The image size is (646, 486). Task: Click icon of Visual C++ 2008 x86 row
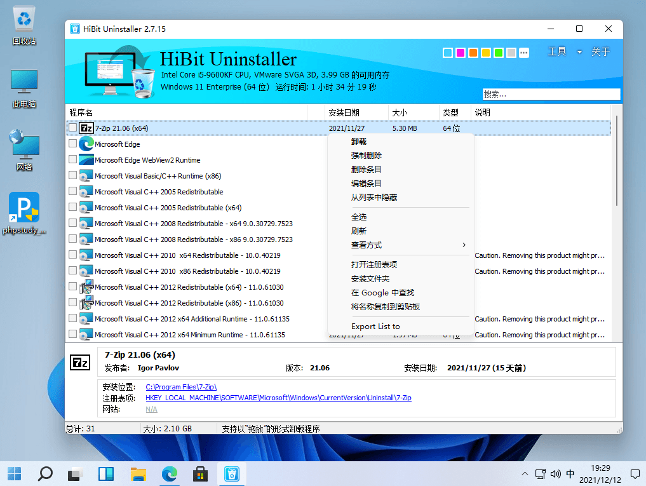point(86,240)
